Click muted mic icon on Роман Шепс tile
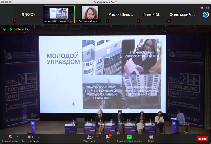Viewport: 211px width, 144px height. (x=107, y=21)
